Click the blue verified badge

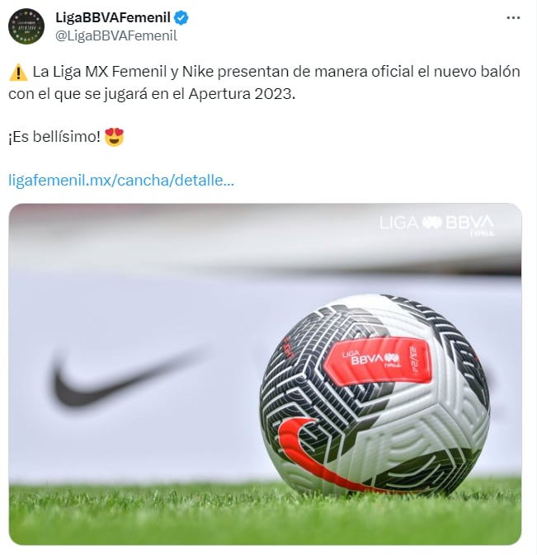[181, 17]
